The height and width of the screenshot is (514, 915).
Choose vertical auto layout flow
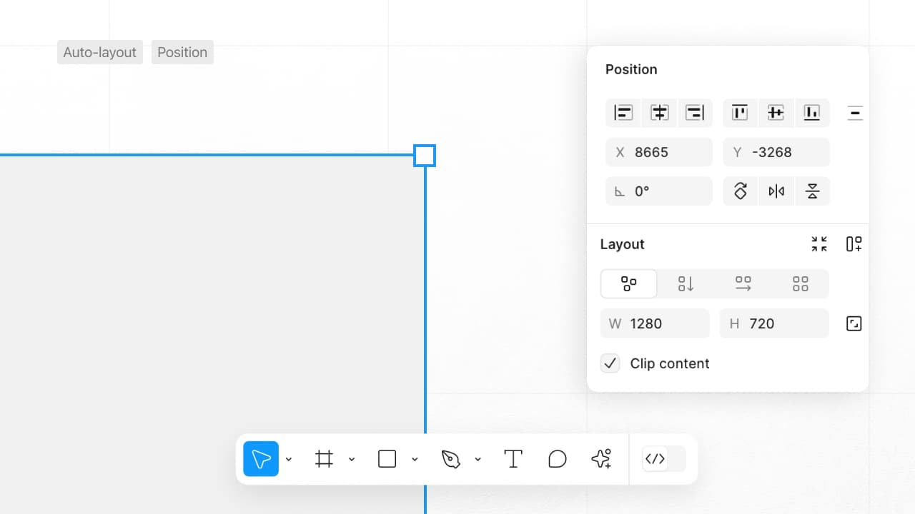[686, 284]
